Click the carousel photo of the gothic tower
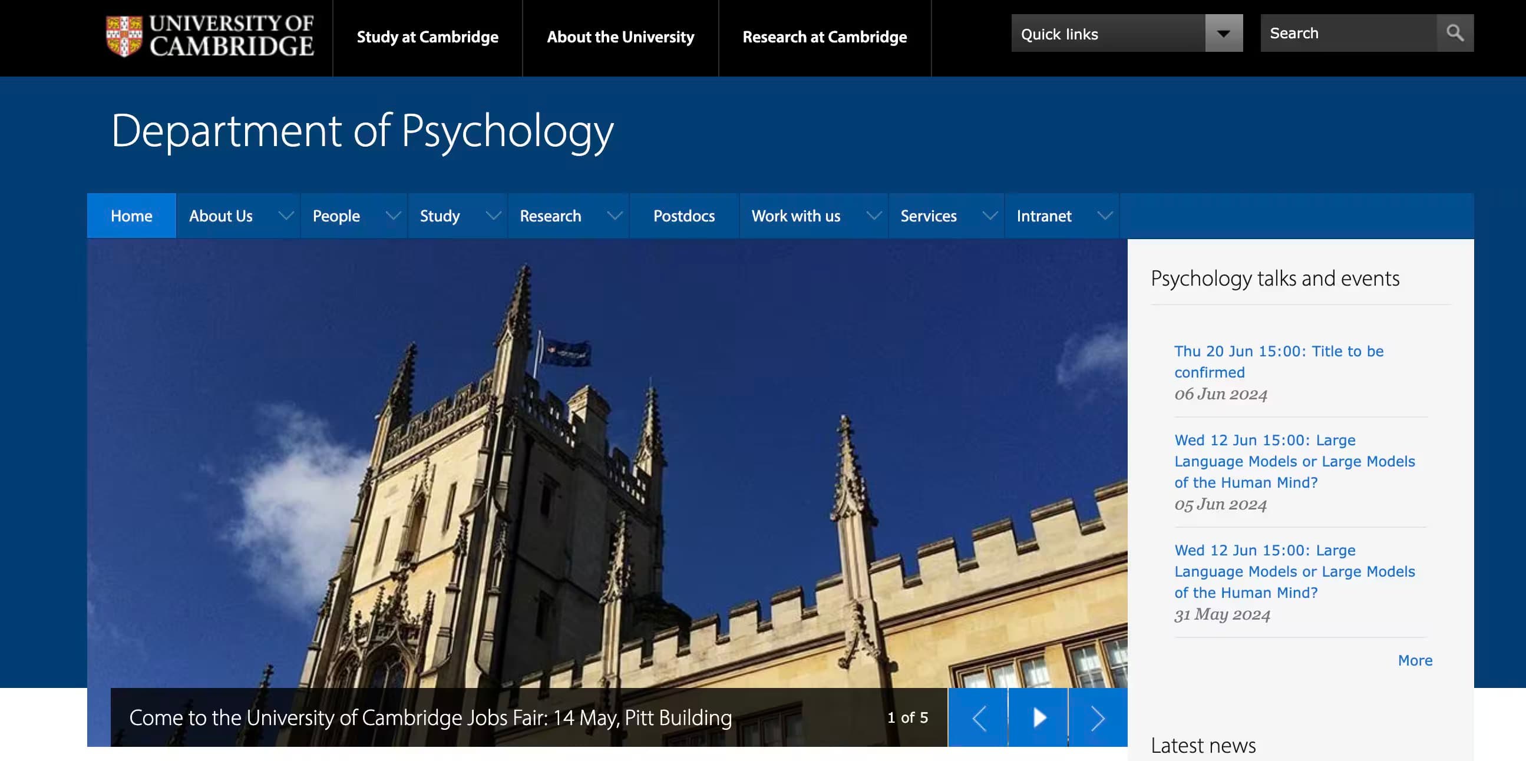1526x761 pixels. click(607, 463)
